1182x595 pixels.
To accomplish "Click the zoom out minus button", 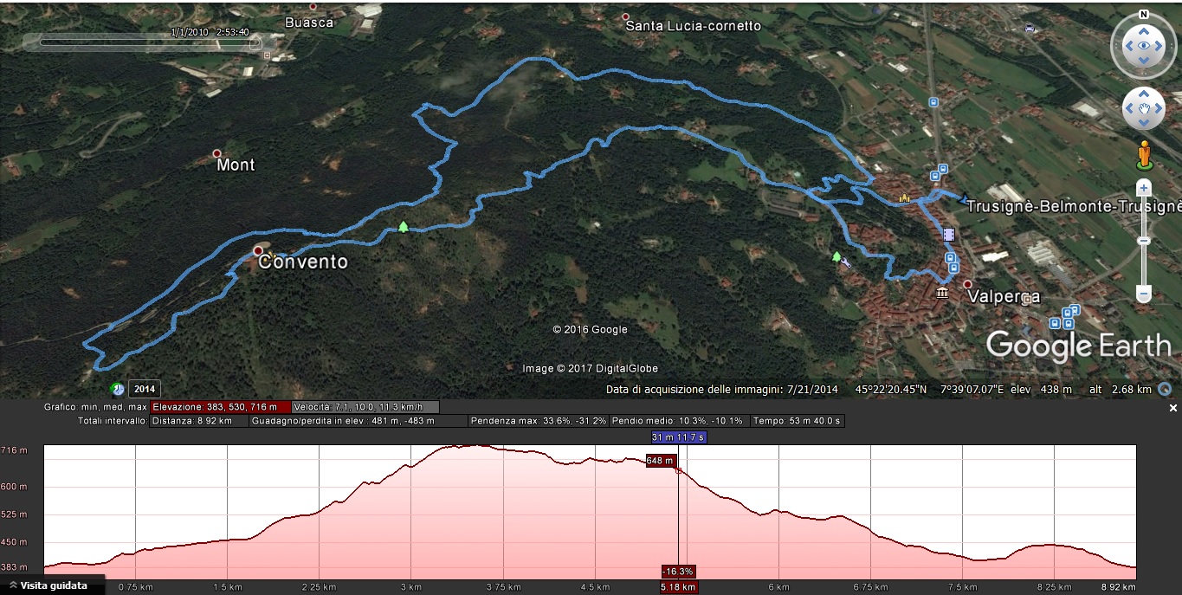I will click(x=1143, y=295).
